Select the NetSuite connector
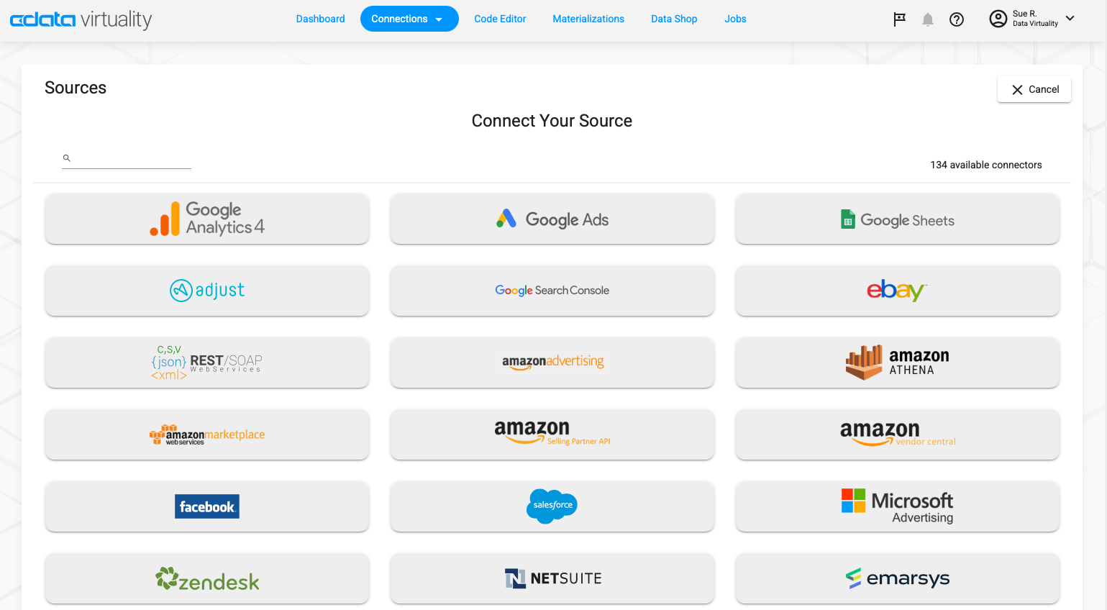 [552, 578]
